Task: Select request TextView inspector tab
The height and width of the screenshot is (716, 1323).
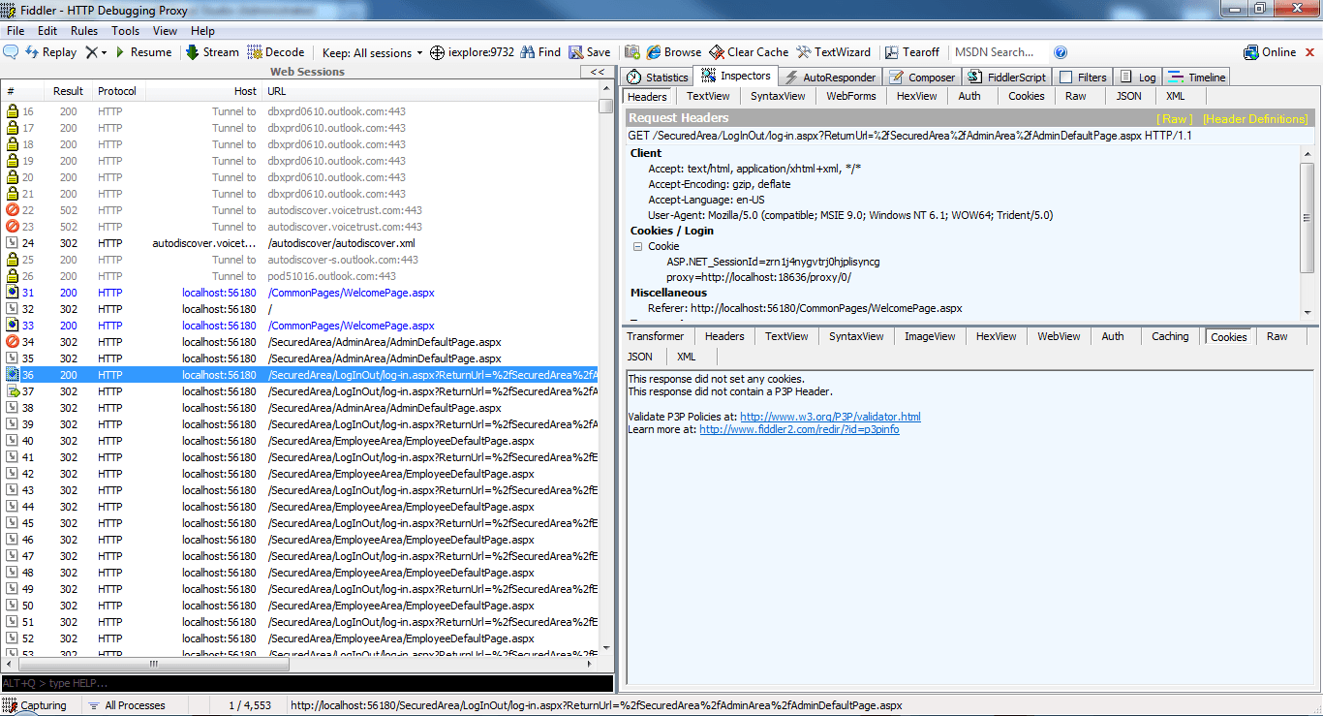Action: 708,96
